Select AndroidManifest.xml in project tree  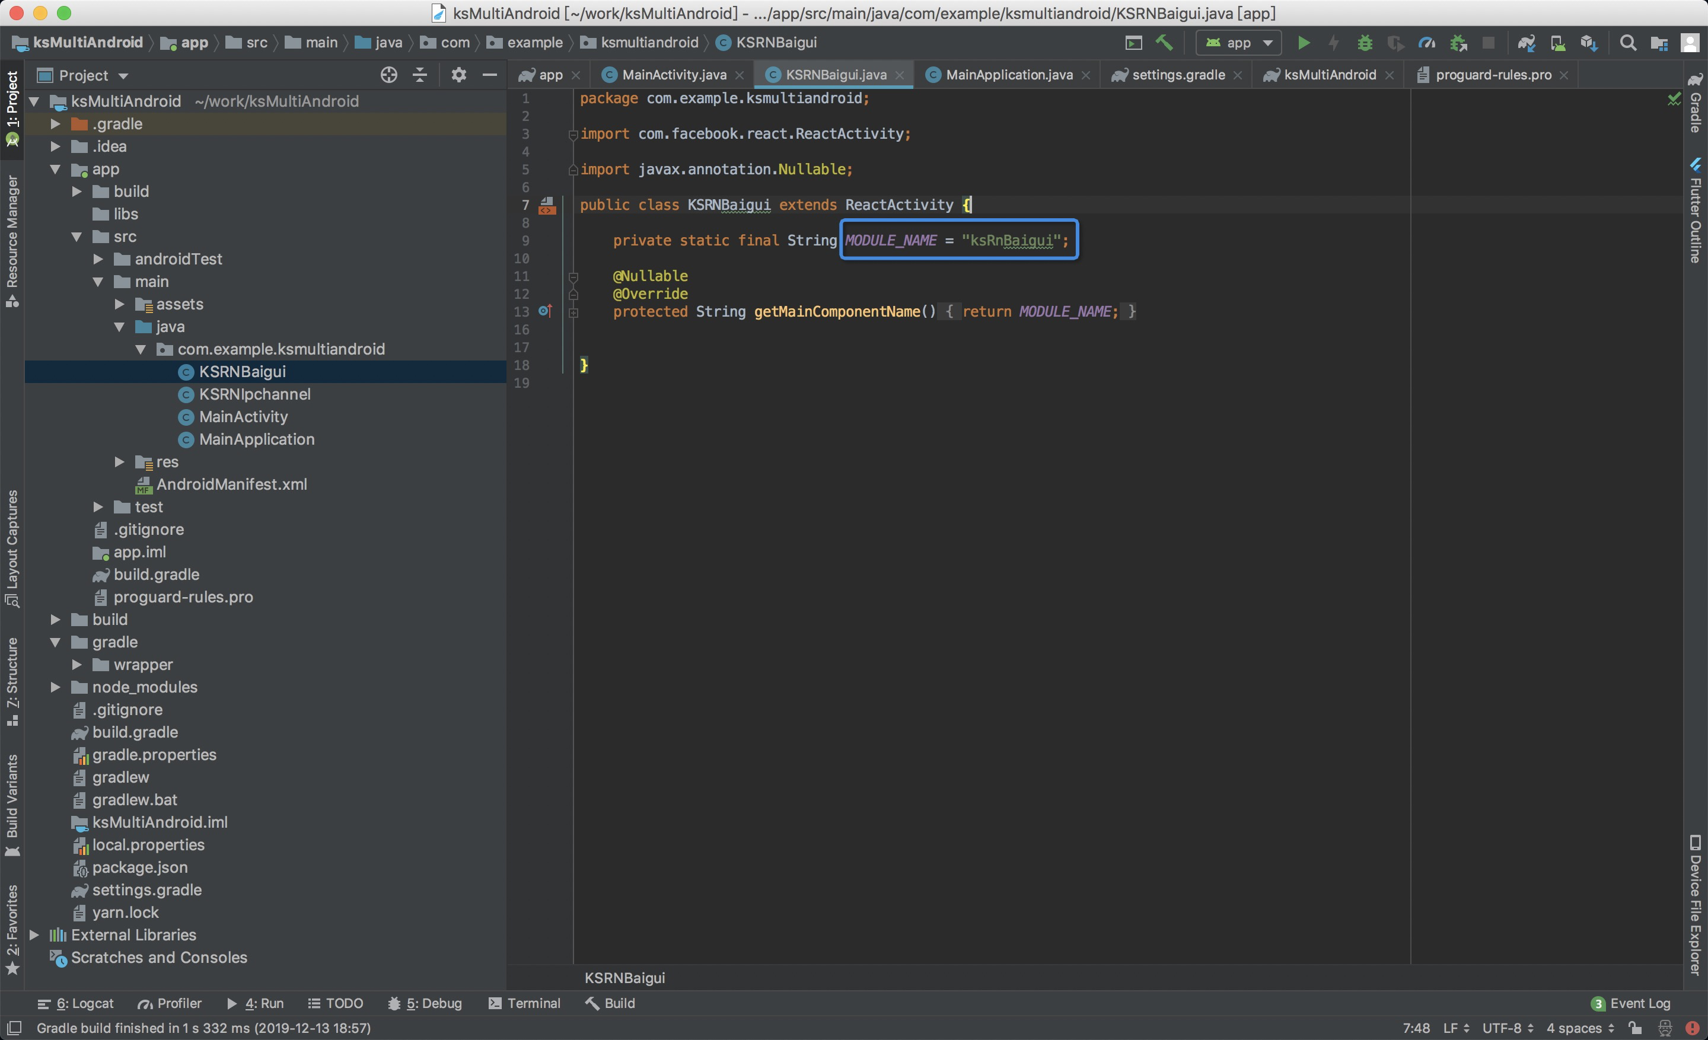click(231, 484)
